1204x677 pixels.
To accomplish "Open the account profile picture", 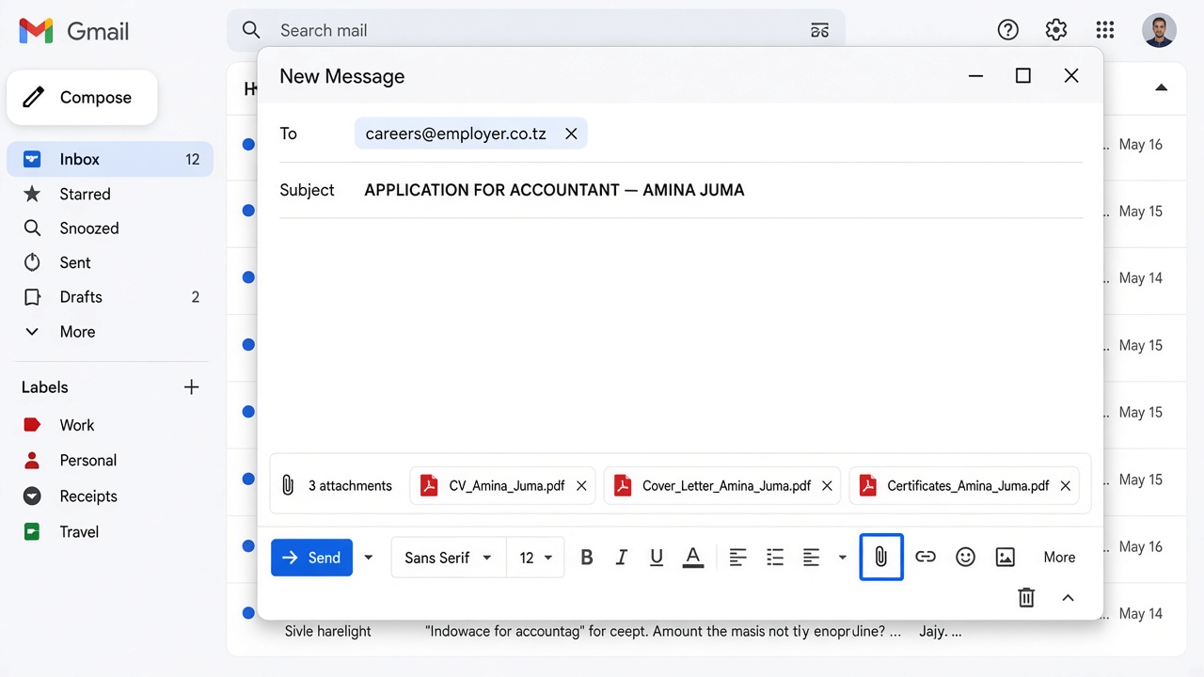I will [1159, 30].
